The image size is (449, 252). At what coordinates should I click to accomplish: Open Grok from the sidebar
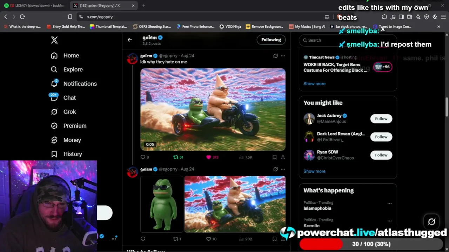[63, 112]
